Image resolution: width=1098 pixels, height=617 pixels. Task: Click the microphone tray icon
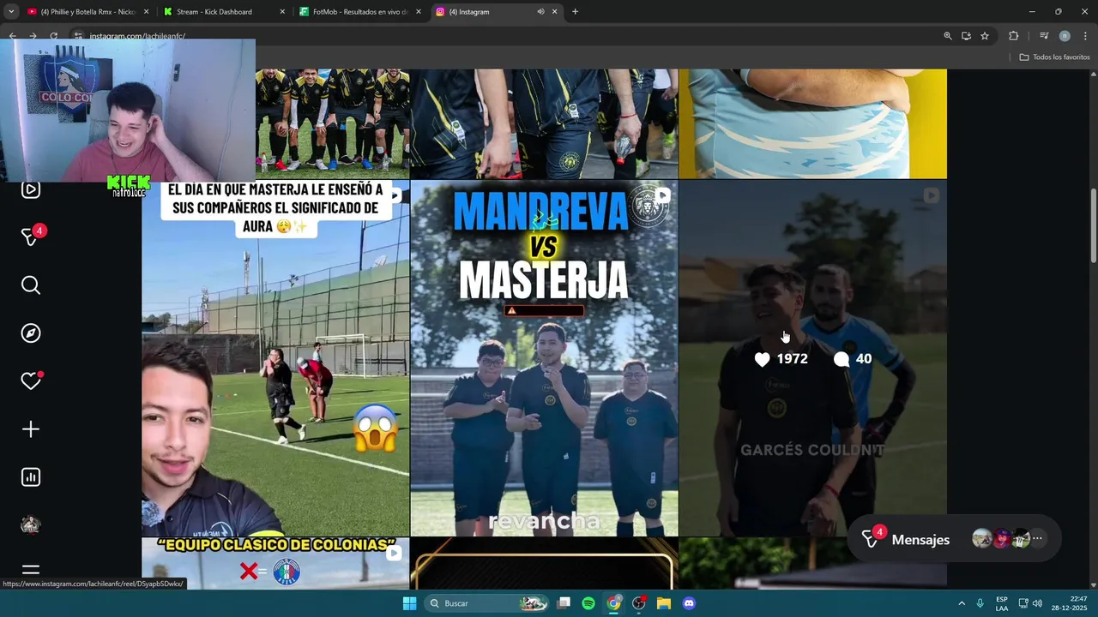click(980, 603)
